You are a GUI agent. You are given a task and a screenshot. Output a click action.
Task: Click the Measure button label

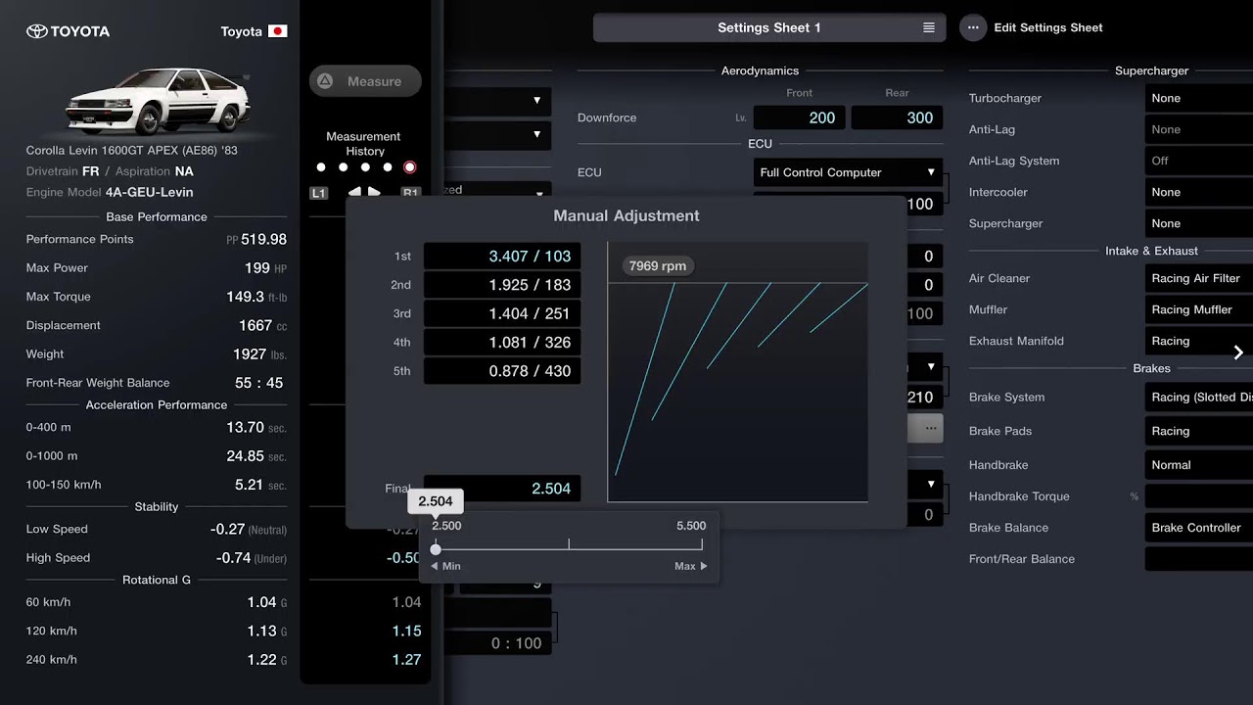coord(374,81)
